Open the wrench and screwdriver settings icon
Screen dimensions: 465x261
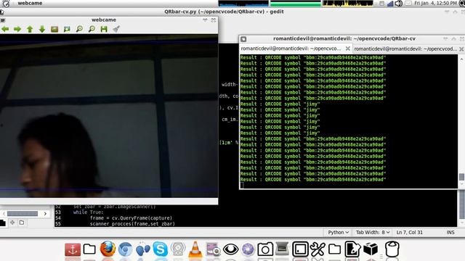point(318,249)
